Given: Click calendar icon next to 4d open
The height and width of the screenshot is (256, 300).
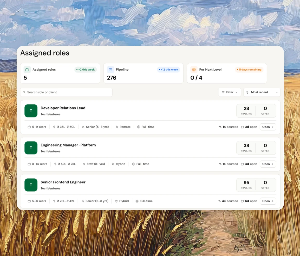Looking at the screenshot, I should click(242, 164).
